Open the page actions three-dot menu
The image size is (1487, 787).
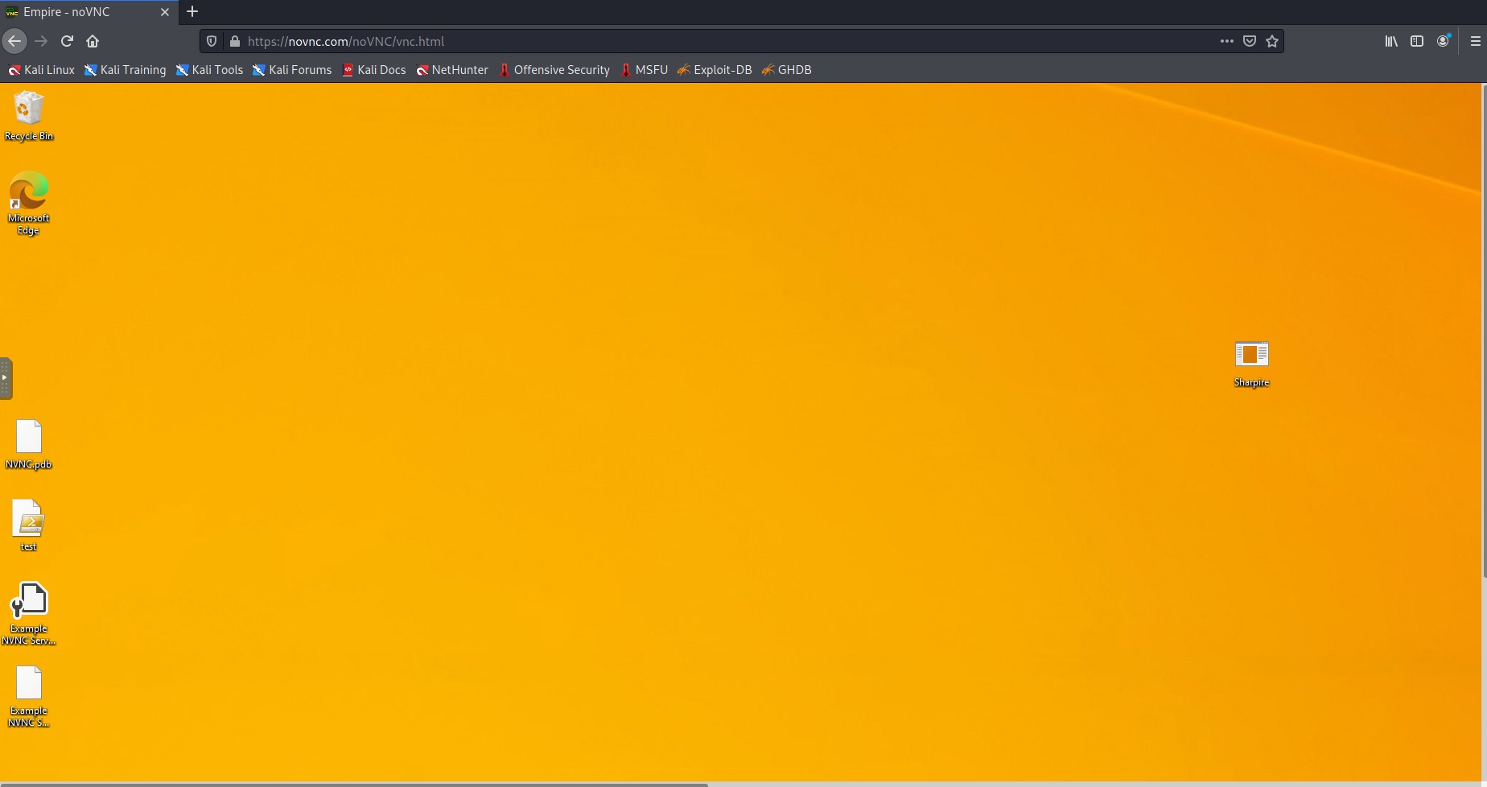(1226, 41)
